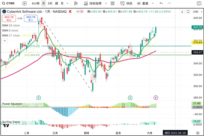This screenshot has width=204, height=136.
Task: Redo the last chart action
Action: [169, 3]
